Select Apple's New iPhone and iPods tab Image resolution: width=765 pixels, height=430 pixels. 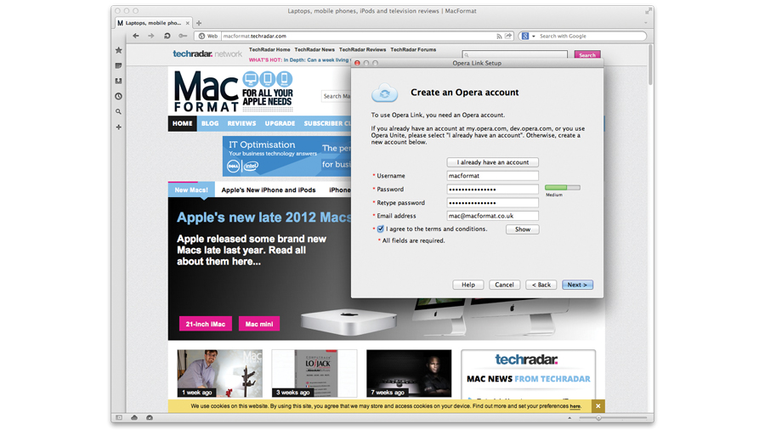tap(269, 190)
